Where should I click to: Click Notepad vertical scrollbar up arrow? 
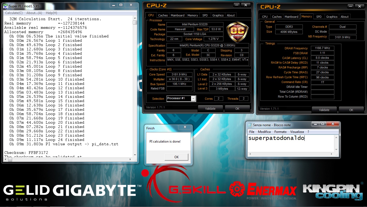pyautogui.click(x=336, y=137)
